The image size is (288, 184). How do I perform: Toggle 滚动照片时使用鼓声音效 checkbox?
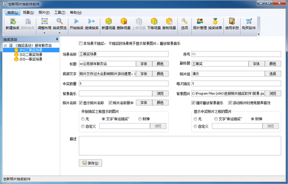230,103
